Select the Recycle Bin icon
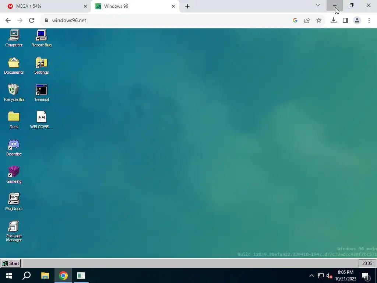The width and height of the screenshot is (377, 283). (14, 93)
